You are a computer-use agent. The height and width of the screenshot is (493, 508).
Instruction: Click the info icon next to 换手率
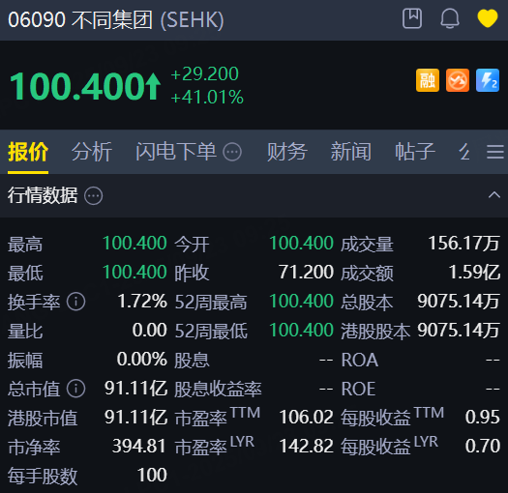tap(75, 302)
